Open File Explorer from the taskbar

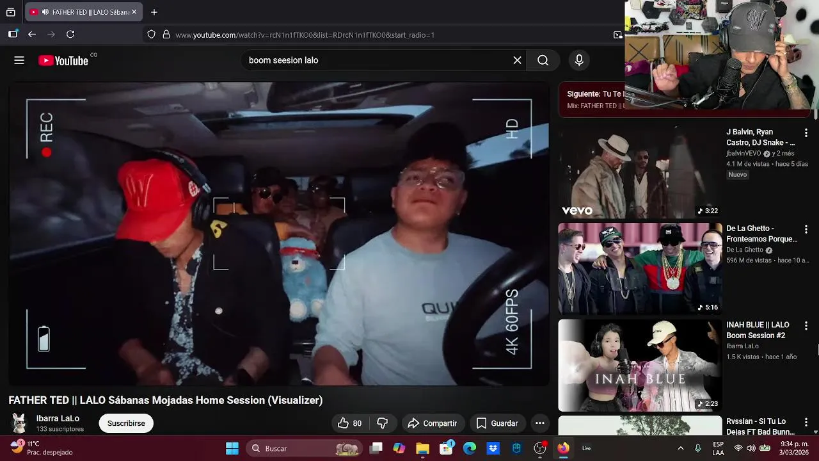click(422, 448)
